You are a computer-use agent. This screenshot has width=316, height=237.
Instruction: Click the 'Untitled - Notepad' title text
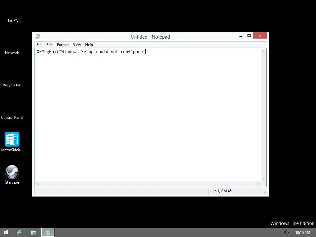(150, 37)
